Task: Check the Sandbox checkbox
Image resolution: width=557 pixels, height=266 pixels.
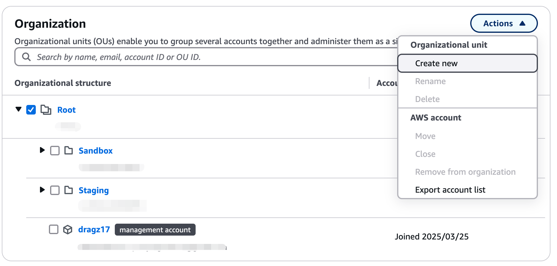Action: pos(55,151)
